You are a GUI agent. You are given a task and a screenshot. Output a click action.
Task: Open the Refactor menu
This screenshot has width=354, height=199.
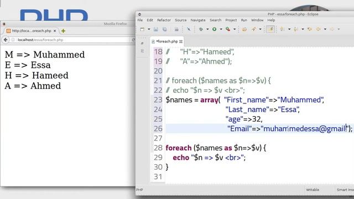click(x=164, y=20)
